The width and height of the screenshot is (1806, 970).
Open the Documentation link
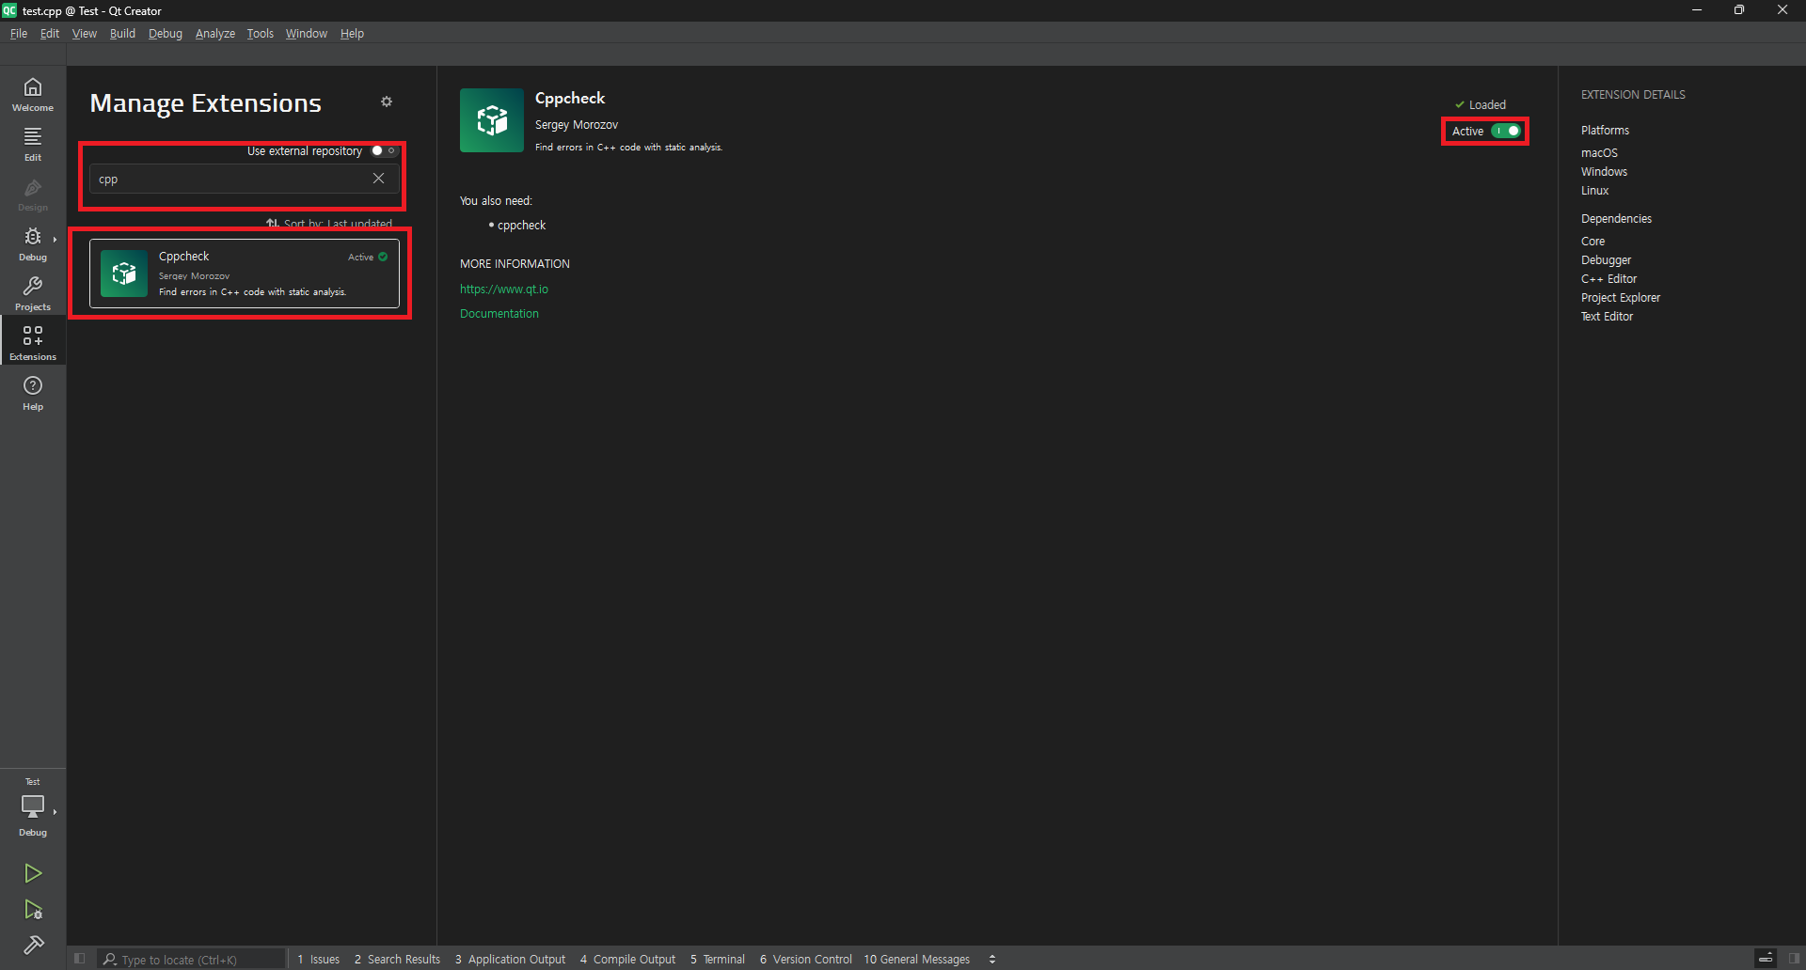pyautogui.click(x=499, y=314)
